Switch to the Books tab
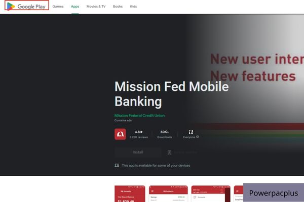Viewport: 304px width, 202px height. (x=118, y=7)
